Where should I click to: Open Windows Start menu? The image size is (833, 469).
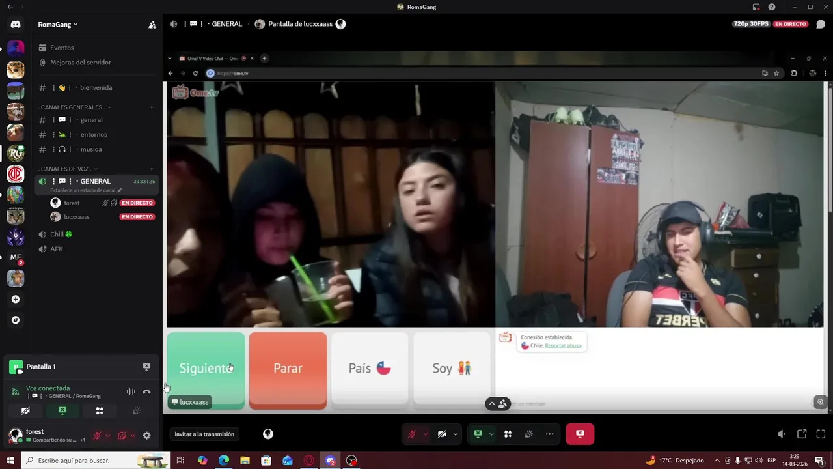10,461
